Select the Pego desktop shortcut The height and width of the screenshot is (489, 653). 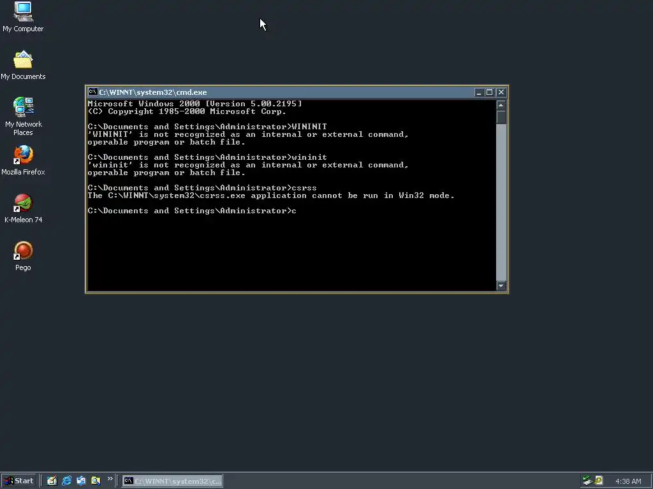pos(23,256)
